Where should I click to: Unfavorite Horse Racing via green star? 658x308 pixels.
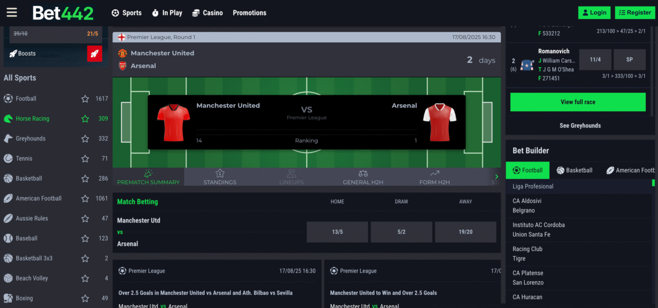85,118
